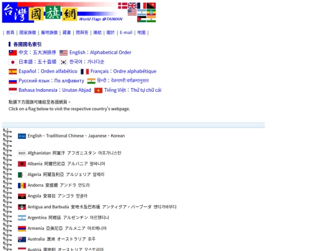Click the Antigua and Barbuda flag
Image resolution: width=335 pixels, height=251 pixels.
tap(22, 207)
